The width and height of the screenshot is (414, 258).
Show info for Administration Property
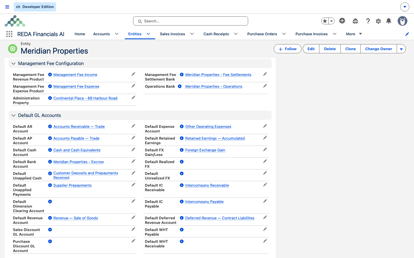[50, 98]
